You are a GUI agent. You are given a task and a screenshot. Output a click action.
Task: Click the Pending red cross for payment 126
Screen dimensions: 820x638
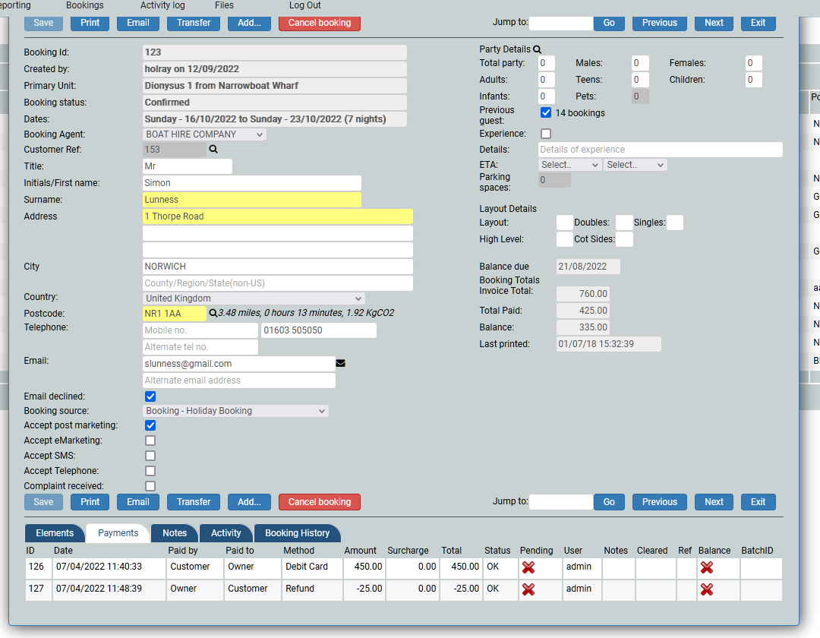tap(528, 567)
